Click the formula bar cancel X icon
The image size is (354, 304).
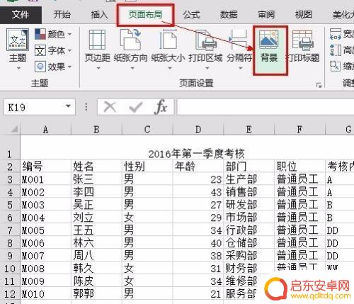pos(110,107)
